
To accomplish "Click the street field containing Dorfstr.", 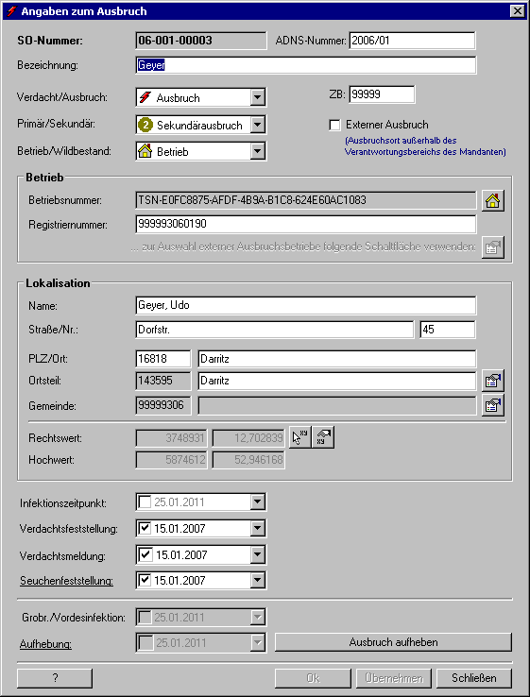I will pos(275,330).
